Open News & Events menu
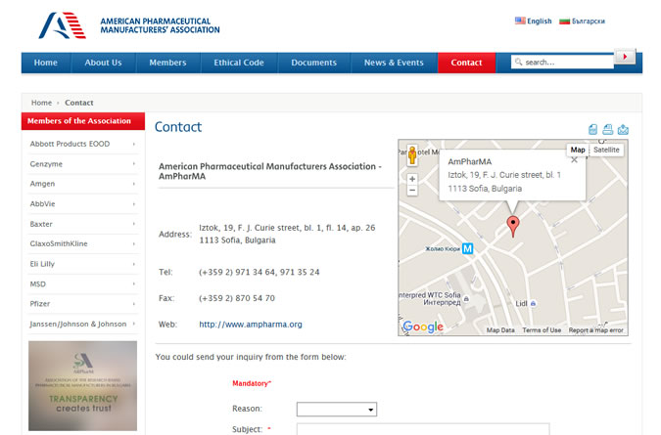This screenshot has width=661, height=435. pos(394,63)
